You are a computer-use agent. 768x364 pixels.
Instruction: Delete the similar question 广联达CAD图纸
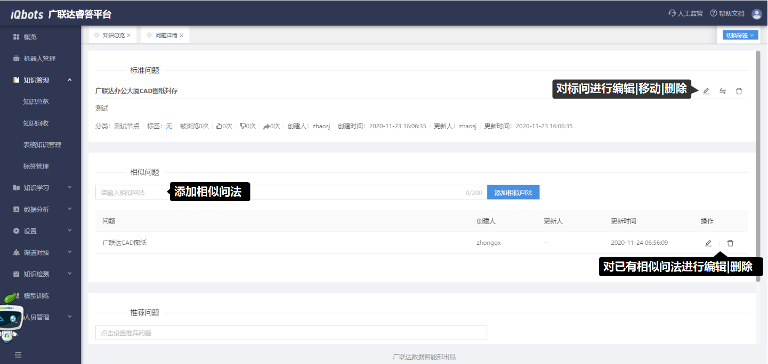[730, 243]
